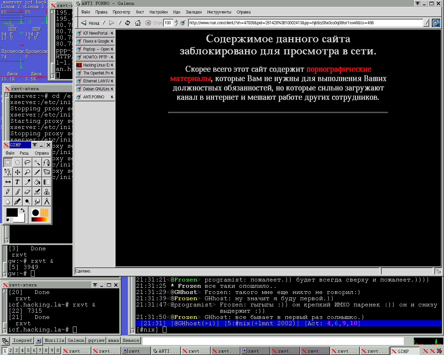Reset GIMP colors to default black and white
This screenshot has width=444, height=355.
(8, 220)
